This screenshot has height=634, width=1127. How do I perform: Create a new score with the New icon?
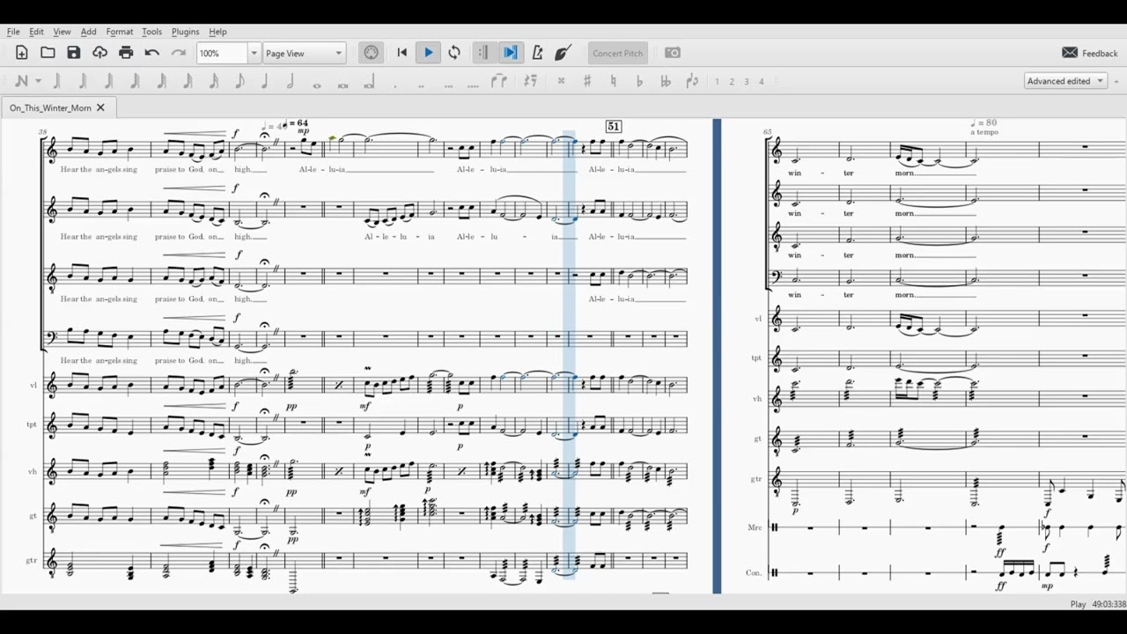(22, 53)
